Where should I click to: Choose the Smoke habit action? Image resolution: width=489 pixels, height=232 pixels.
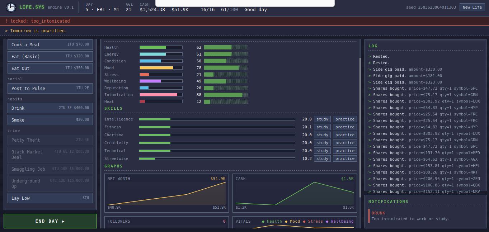(x=50, y=120)
